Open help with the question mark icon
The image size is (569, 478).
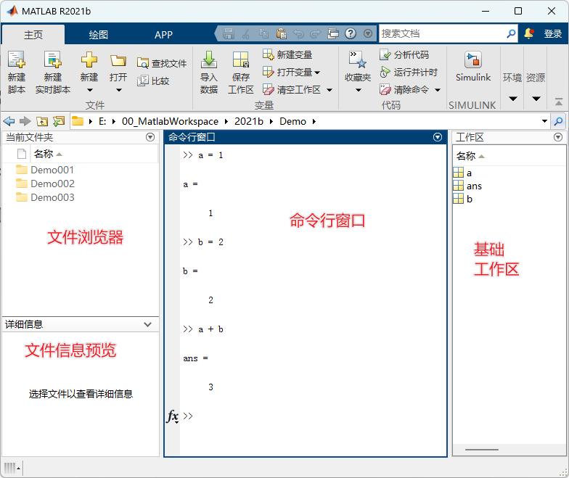(x=350, y=33)
